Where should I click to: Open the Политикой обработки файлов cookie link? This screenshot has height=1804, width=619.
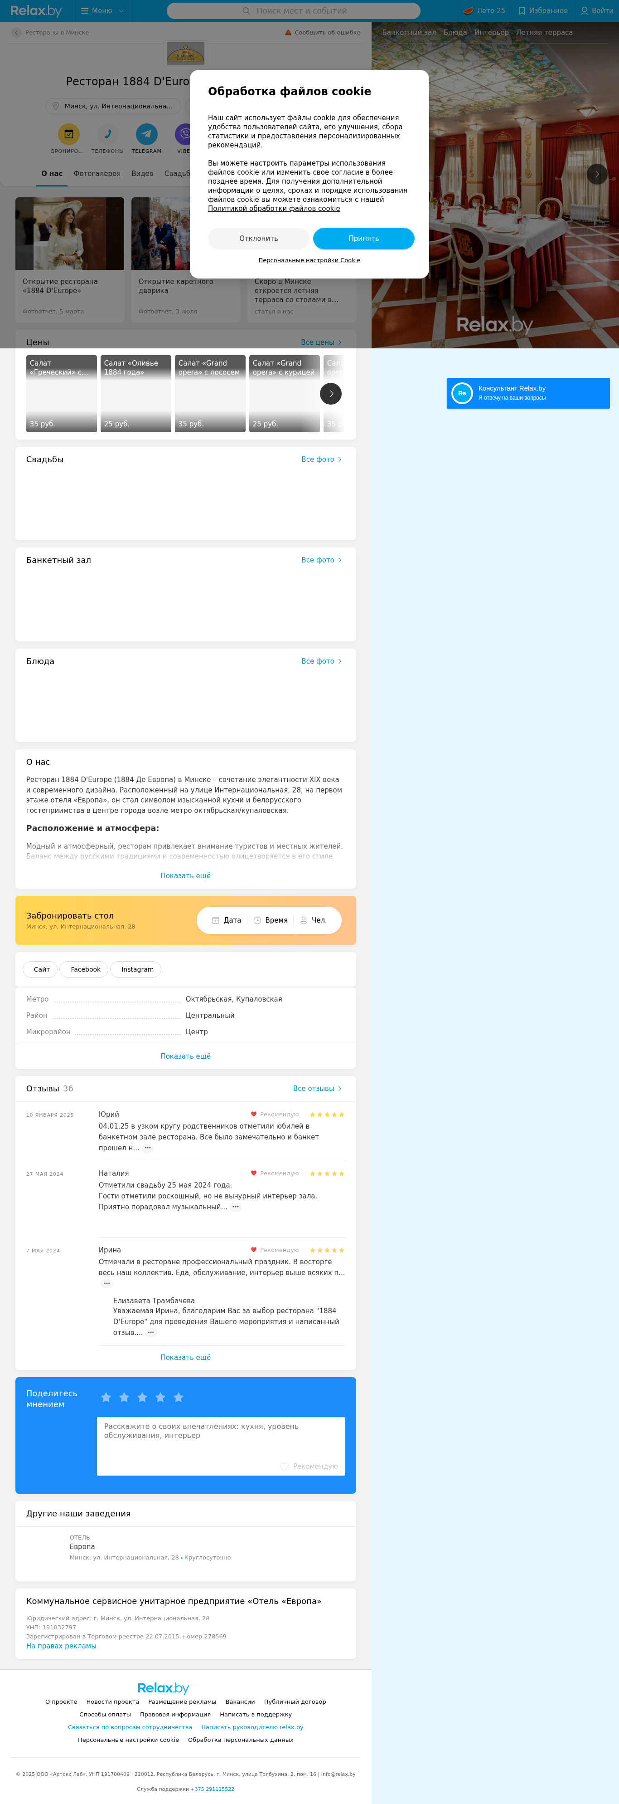pyautogui.click(x=274, y=209)
